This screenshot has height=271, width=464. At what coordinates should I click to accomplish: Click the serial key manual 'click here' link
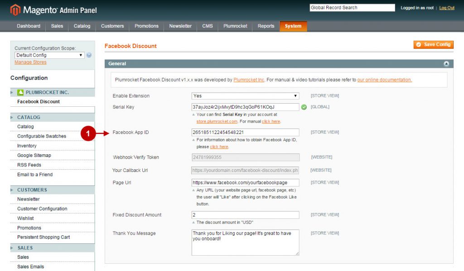(x=271, y=121)
